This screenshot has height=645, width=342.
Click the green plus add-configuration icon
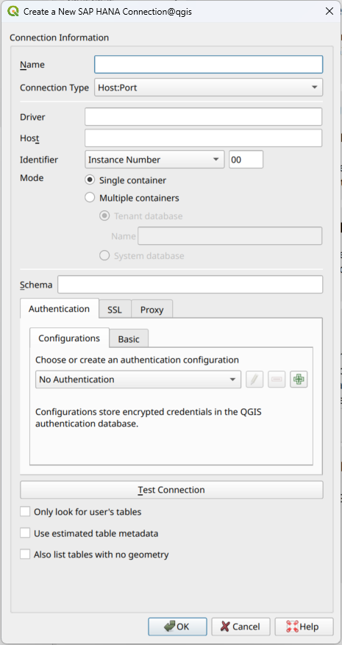pyautogui.click(x=299, y=379)
